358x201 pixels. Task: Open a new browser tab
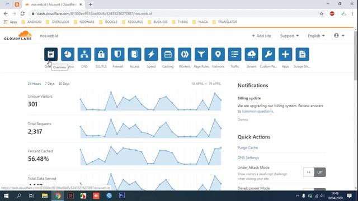[91, 4]
